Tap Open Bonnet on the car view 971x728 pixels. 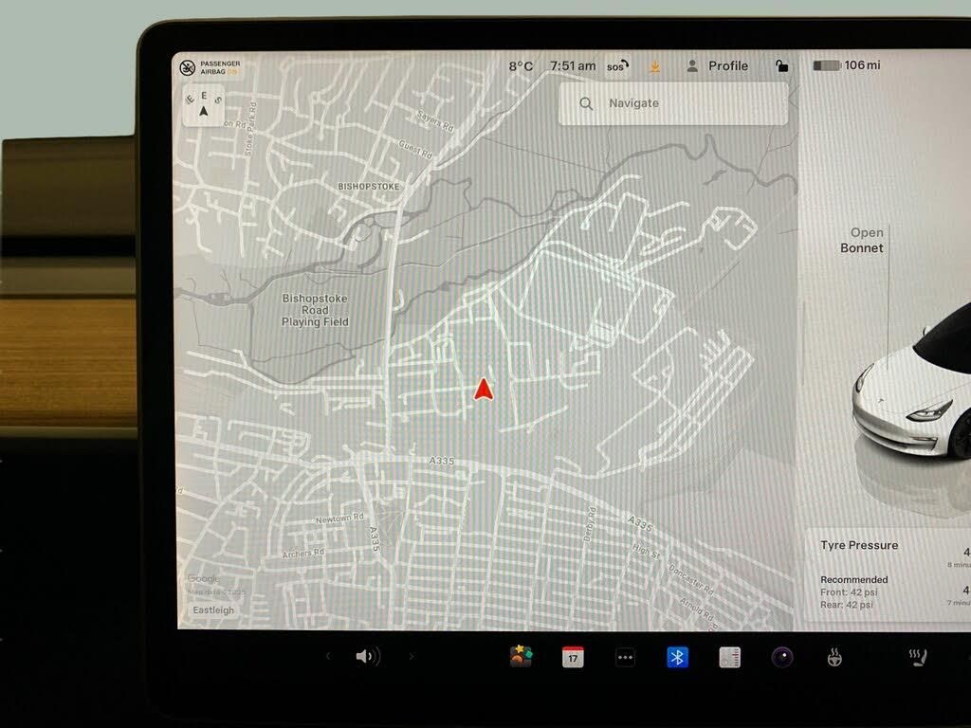point(861,240)
